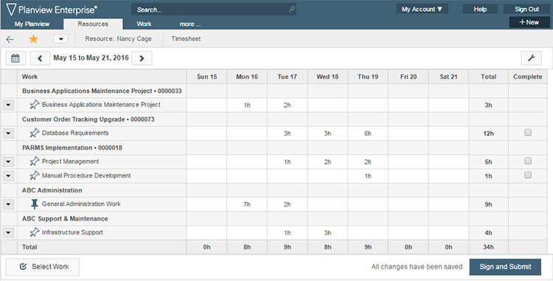This screenshot has width=553, height=281.
Task: Click pin icon for Project Management
Action: 34,162
